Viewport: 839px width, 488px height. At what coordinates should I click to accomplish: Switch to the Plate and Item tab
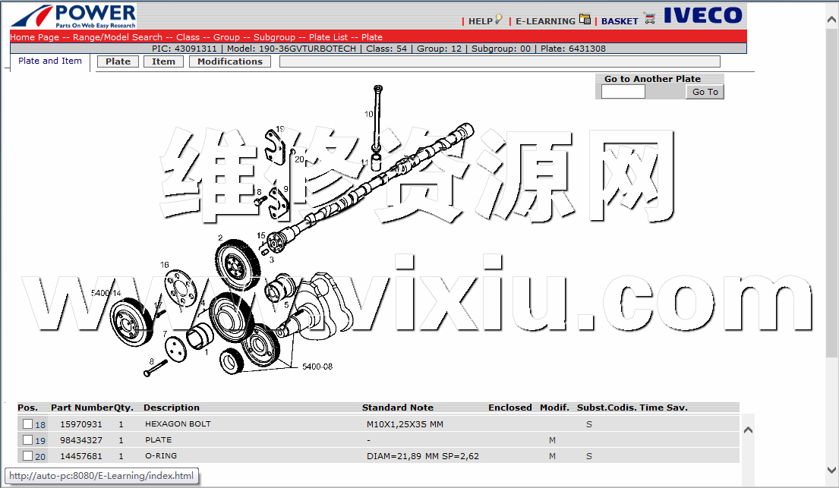tap(50, 61)
